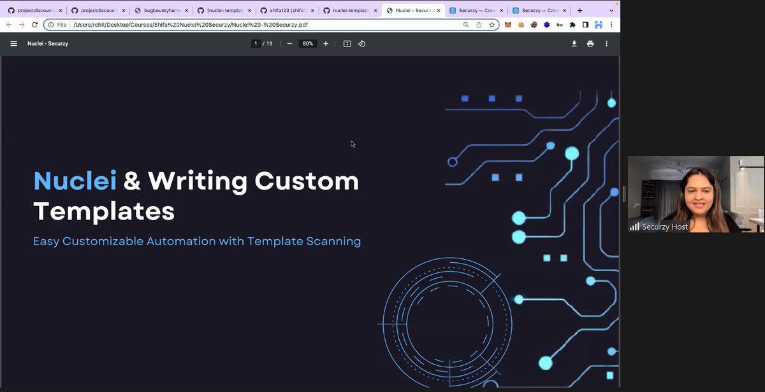Screen dimensions: 765x392
Task: Open Chrome three-dot menu
Action: (x=611, y=25)
